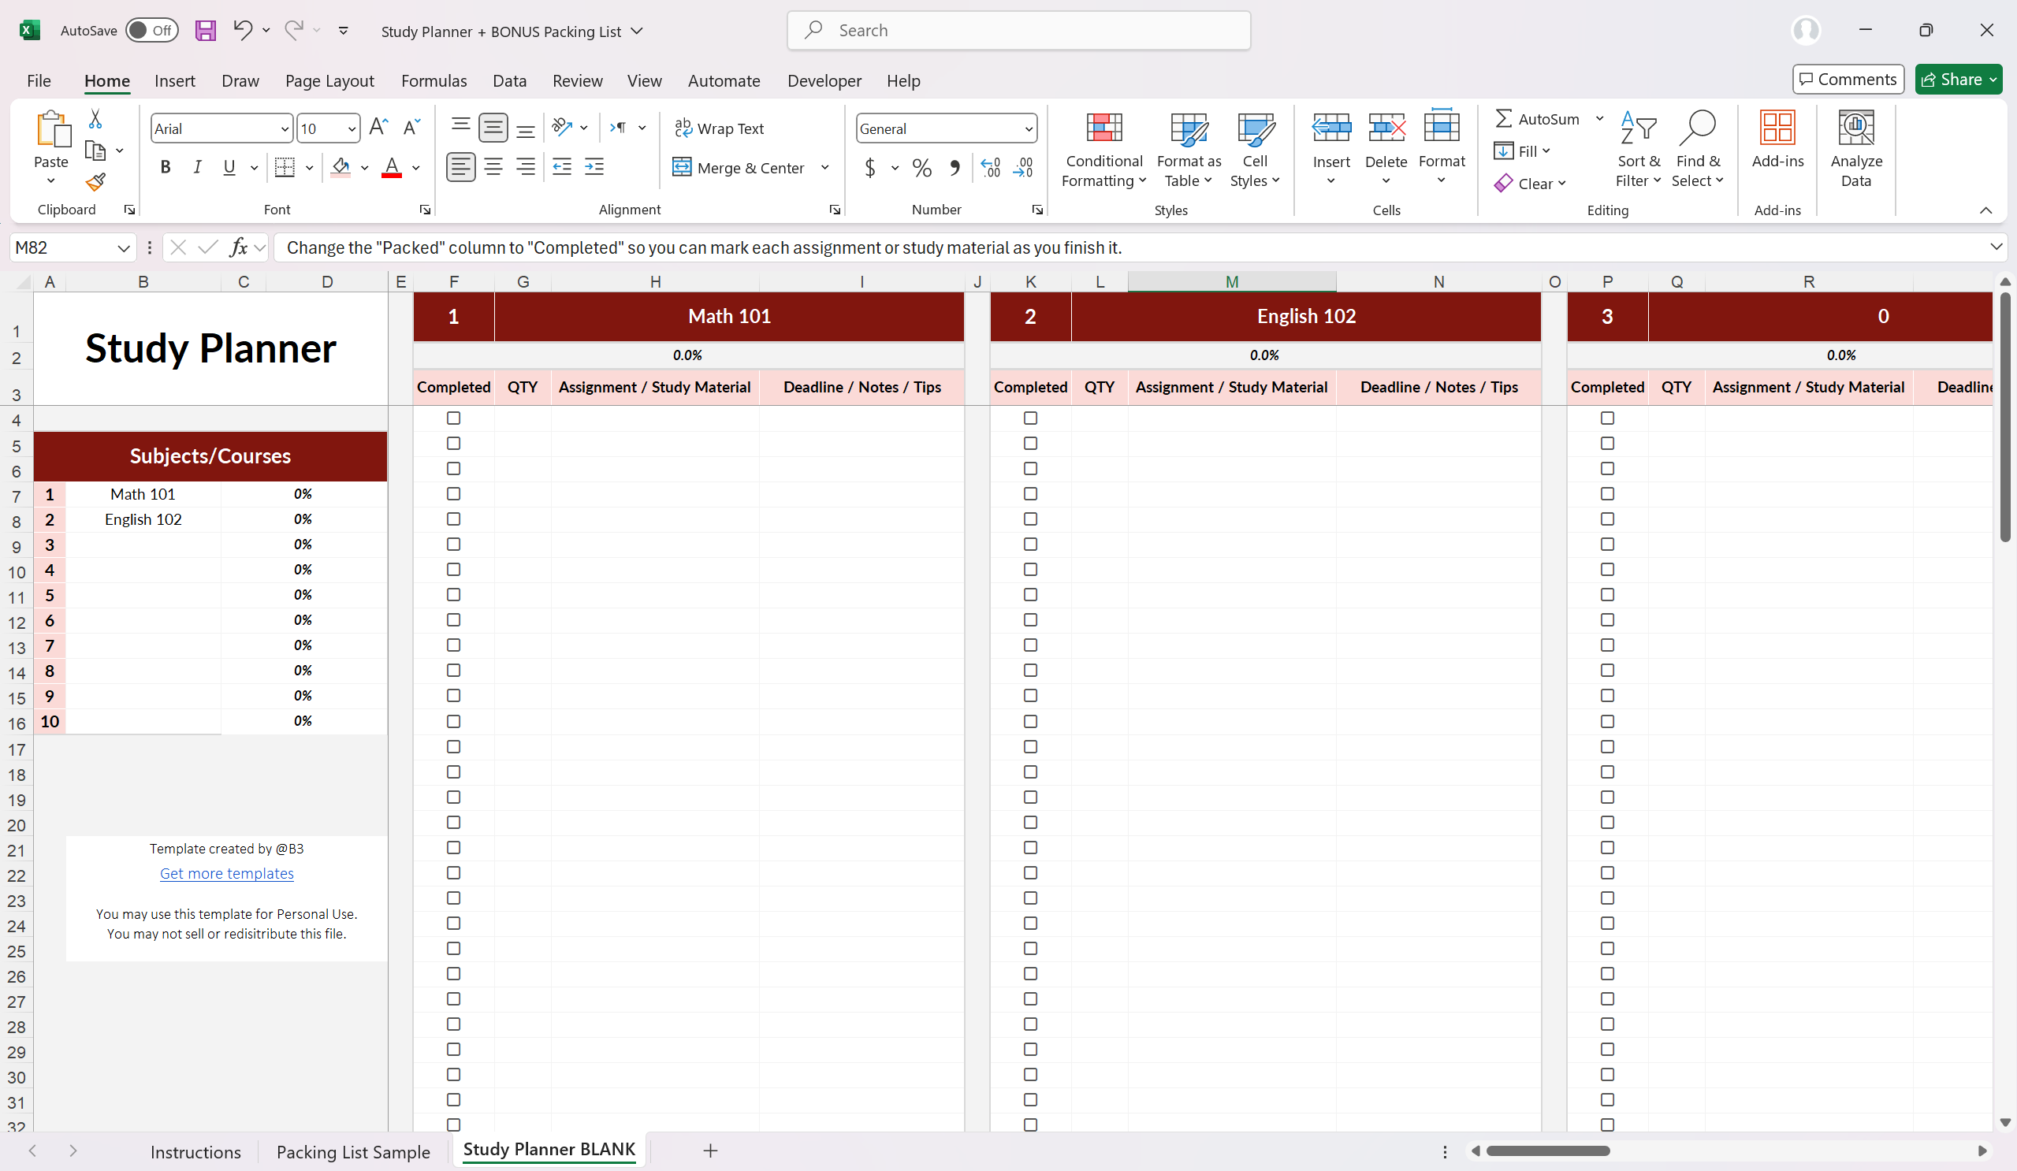
Task: Click the Increase Indent icon
Action: (x=594, y=167)
